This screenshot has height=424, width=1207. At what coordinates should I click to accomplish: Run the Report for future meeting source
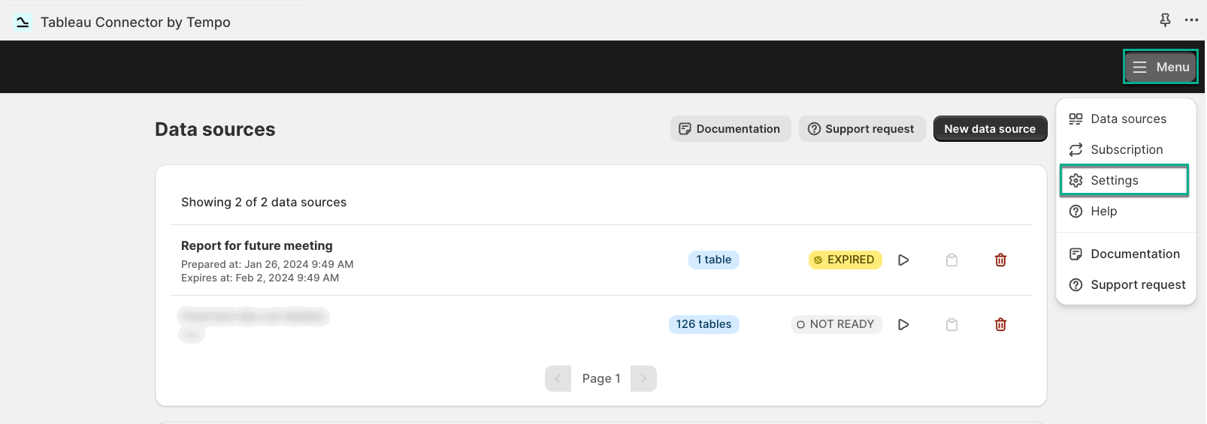[903, 260]
